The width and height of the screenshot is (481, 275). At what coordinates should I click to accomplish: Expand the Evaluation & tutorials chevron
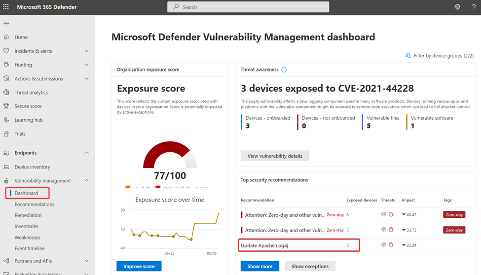86,274
